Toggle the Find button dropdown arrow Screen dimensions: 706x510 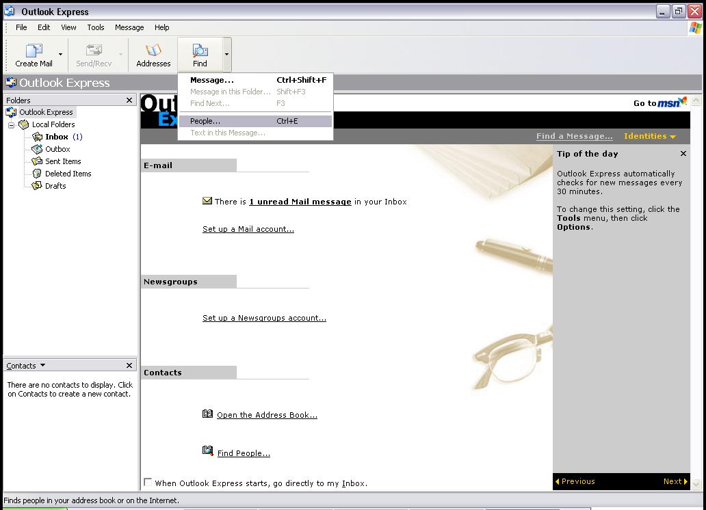pyautogui.click(x=226, y=55)
